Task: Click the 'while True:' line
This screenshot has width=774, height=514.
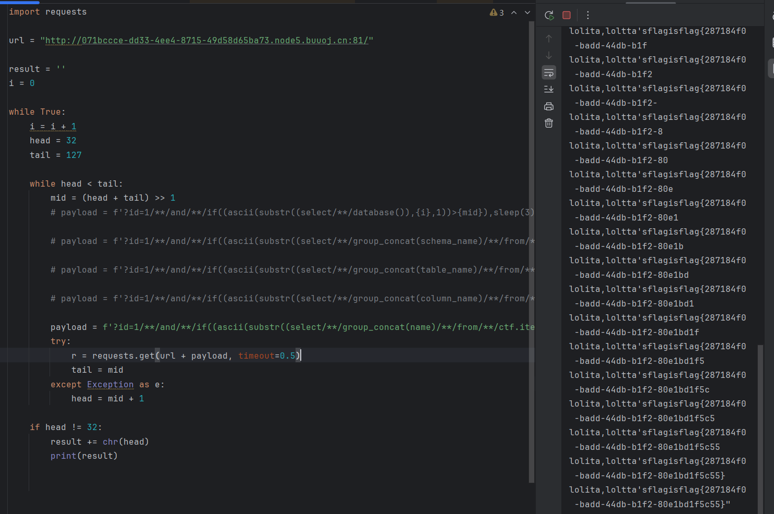Action: coord(38,112)
